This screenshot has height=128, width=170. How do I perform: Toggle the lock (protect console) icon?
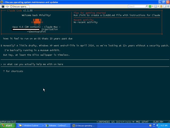pos(161,6)
